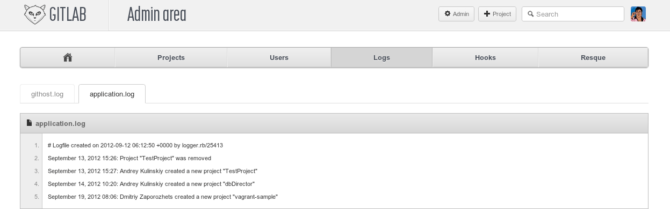The width and height of the screenshot is (670, 209).
Task: Open the user avatar profile picture
Action: (638, 14)
